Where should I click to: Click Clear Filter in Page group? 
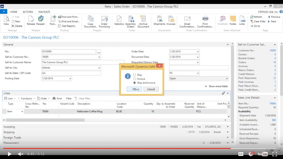pos(258,21)
